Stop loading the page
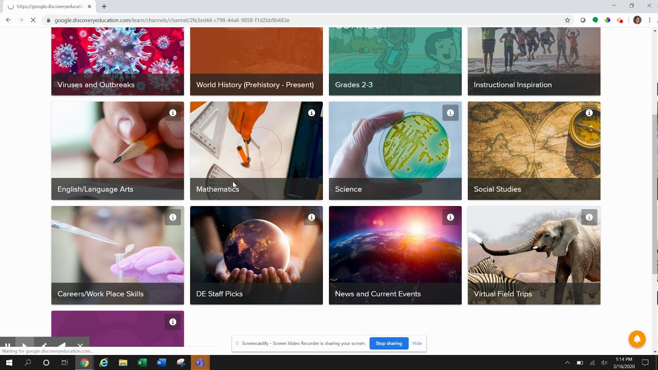The width and height of the screenshot is (658, 370). coord(33,20)
